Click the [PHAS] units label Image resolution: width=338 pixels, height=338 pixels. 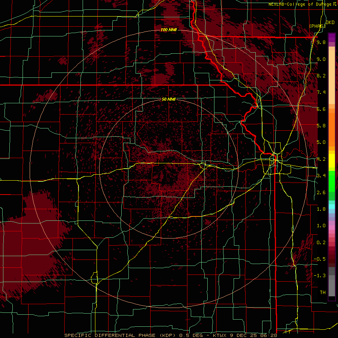[317, 26]
